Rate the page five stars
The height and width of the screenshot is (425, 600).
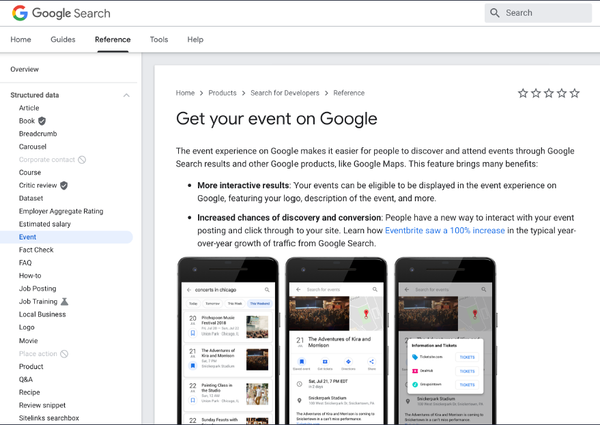pyautogui.click(x=575, y=93)
